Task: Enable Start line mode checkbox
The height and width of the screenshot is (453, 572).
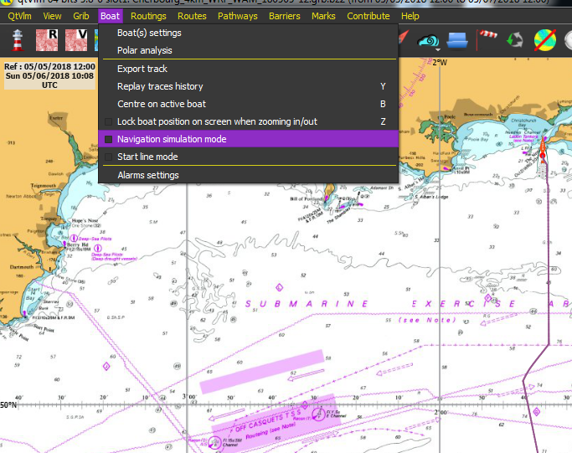Action: pos(107,157)
